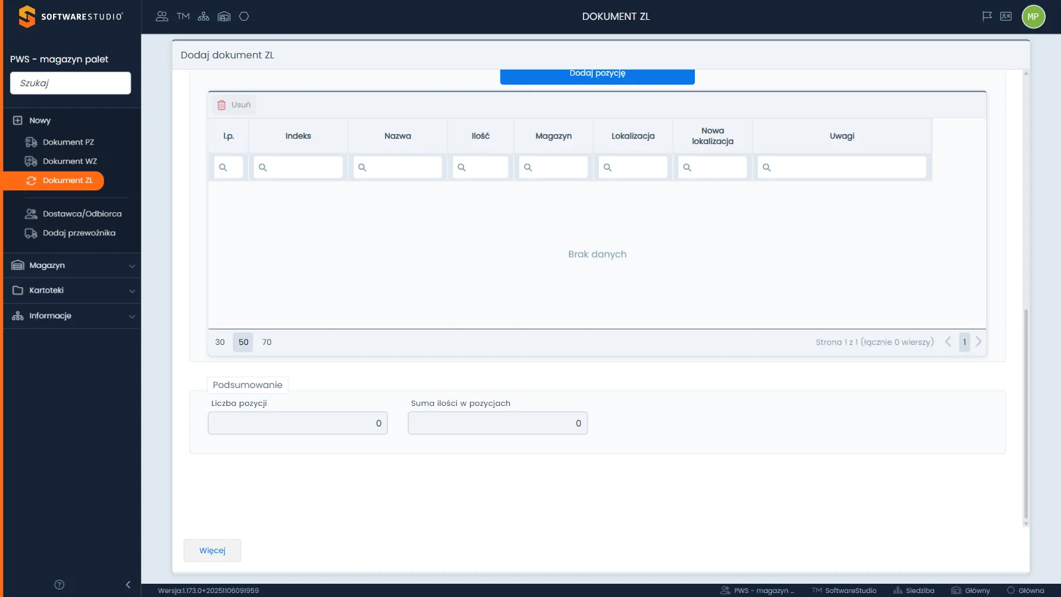Select the highlighted Dokument ZL item
The image size is (1061, 597).
54,180
